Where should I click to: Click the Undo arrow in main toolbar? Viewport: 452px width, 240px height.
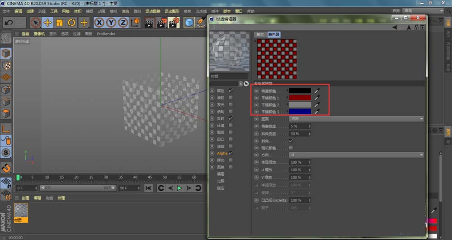[8, 22]
